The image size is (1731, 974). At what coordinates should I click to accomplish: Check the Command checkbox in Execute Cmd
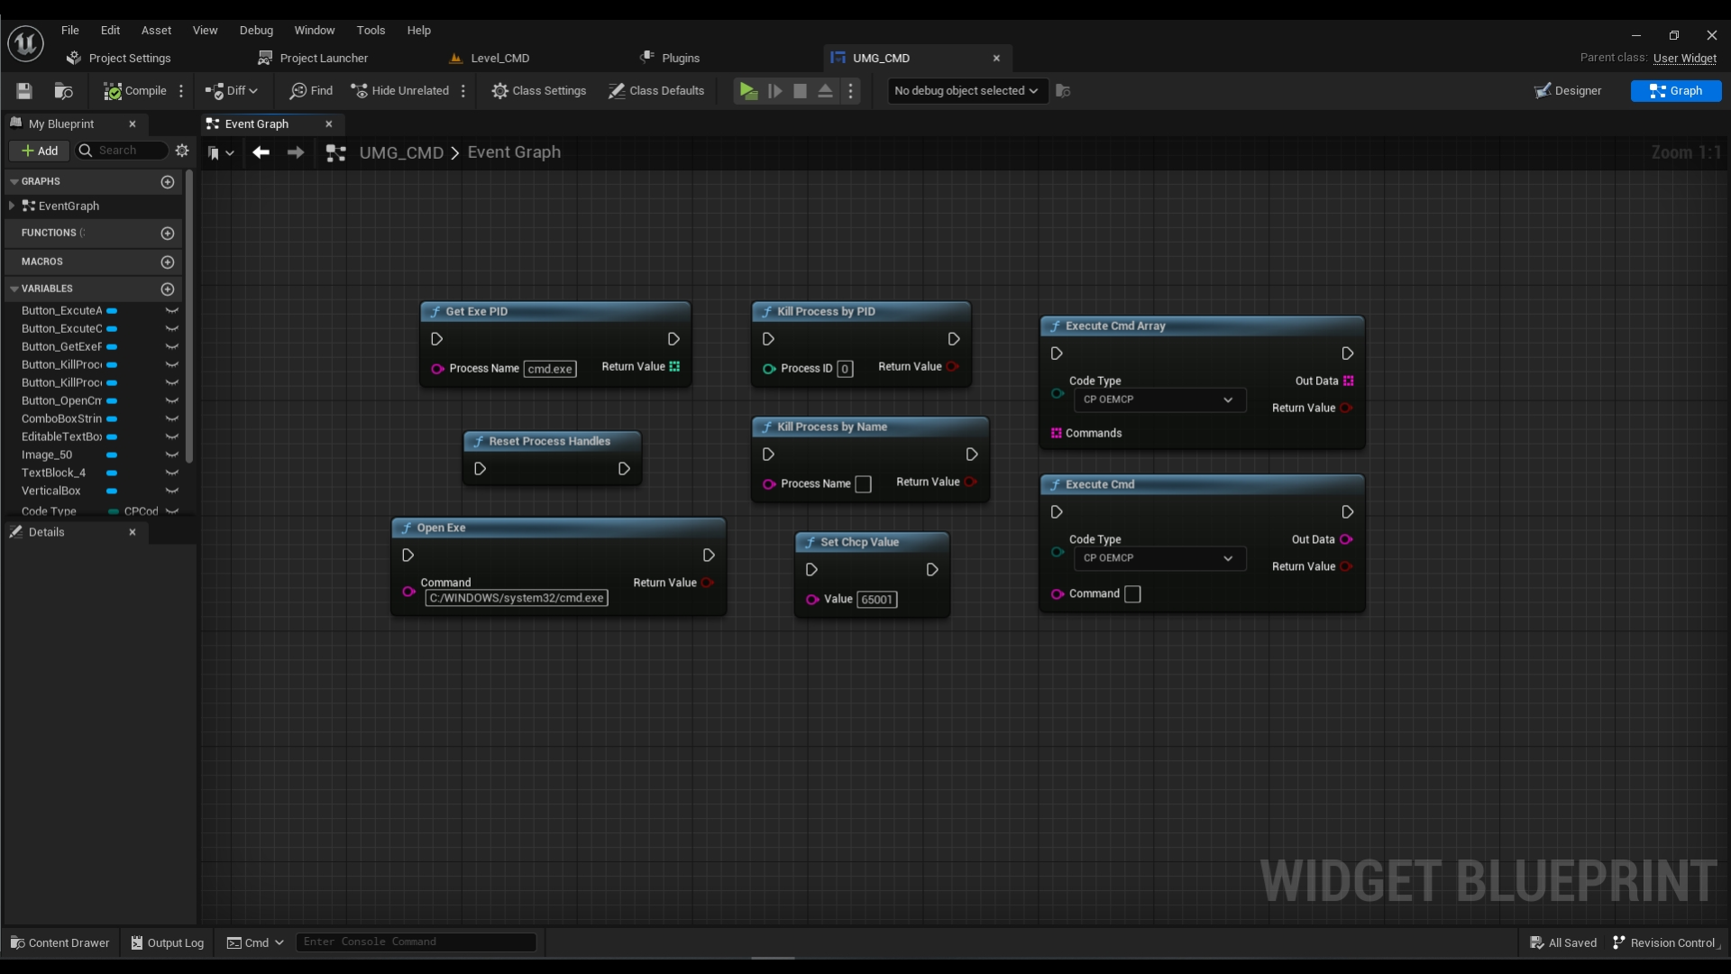pos(1132,594)
